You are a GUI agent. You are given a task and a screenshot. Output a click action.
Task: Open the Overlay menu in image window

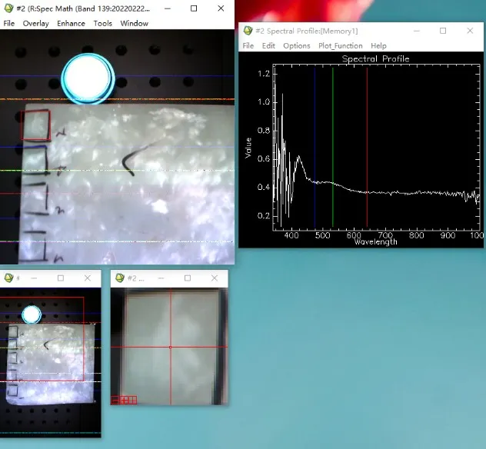(35, 23)
